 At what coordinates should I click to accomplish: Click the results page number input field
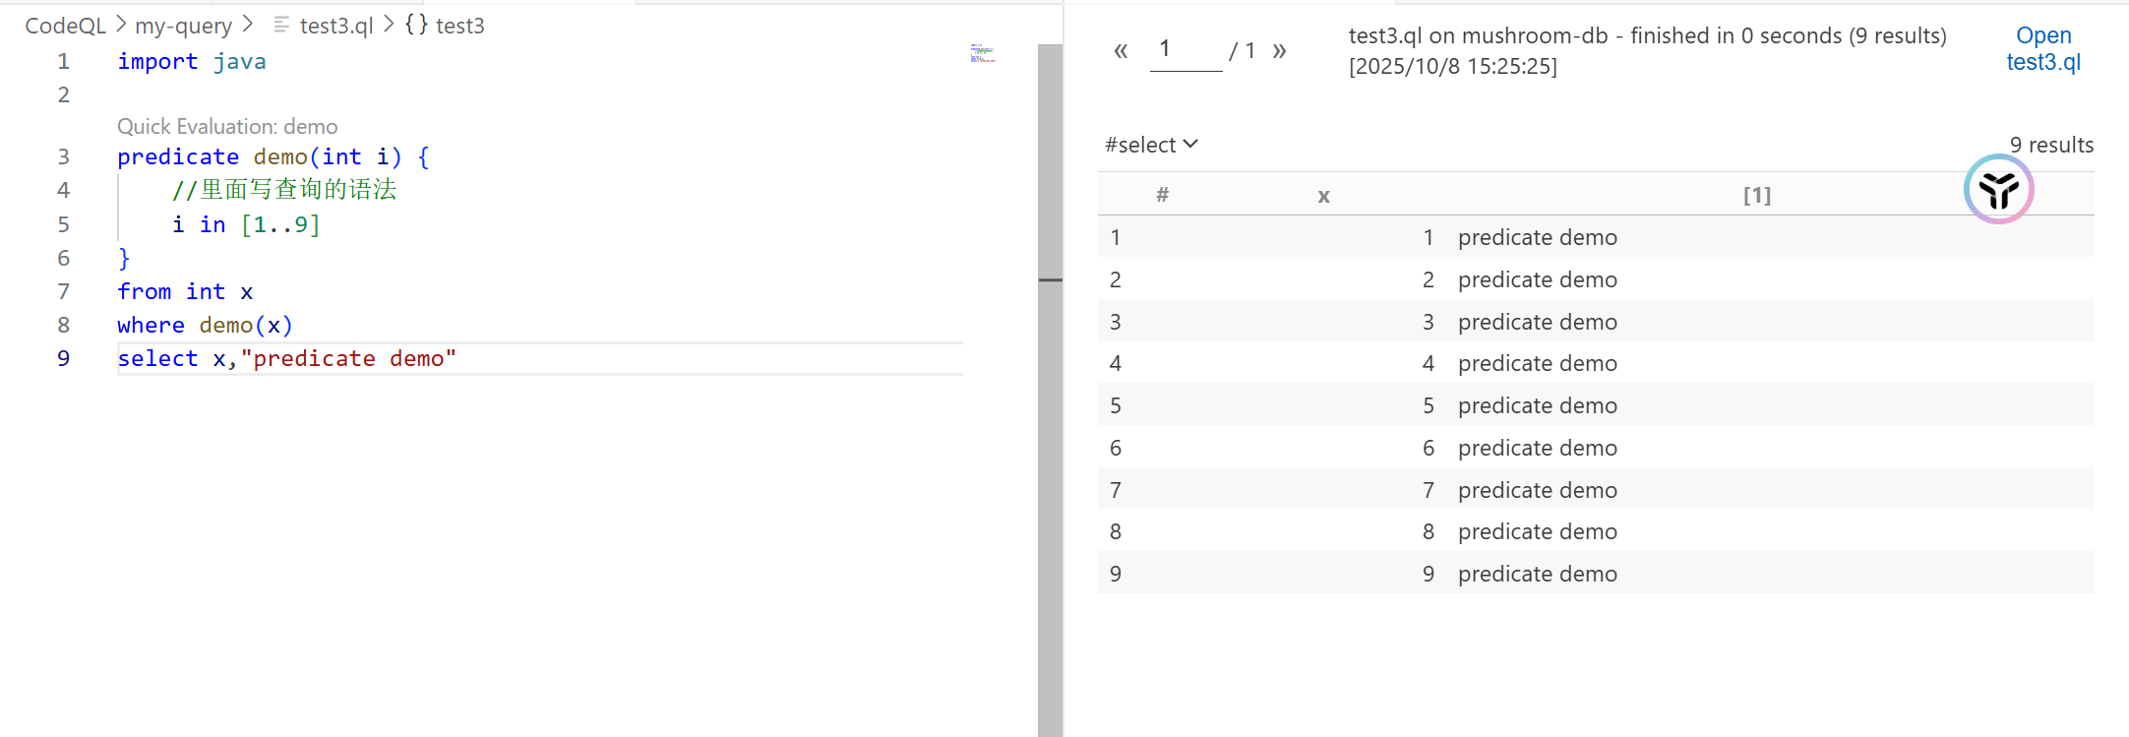(x=1186, y=50)
